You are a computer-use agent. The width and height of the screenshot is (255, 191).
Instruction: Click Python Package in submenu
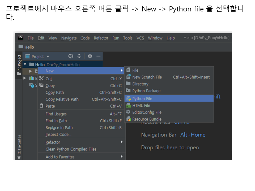click(146, 91)
